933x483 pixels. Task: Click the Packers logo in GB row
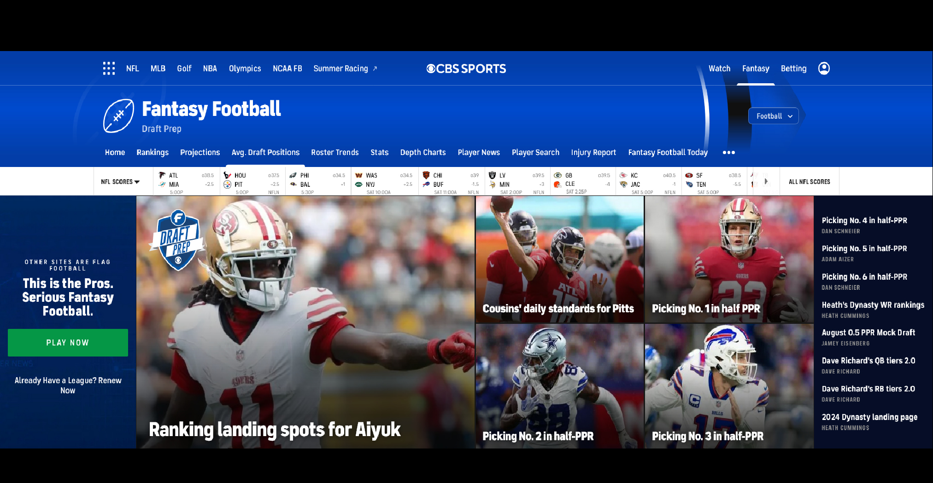[557, 175]
